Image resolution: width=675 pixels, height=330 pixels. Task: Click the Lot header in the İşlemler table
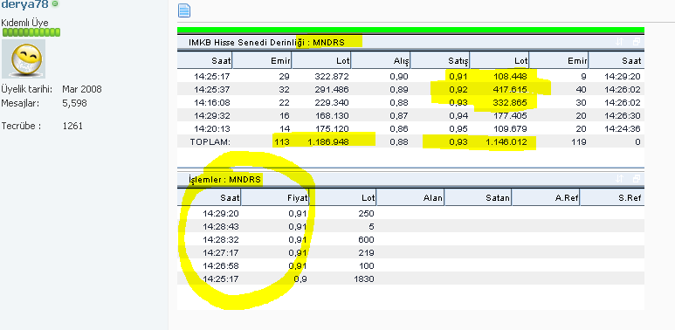(x=342, y=198)
